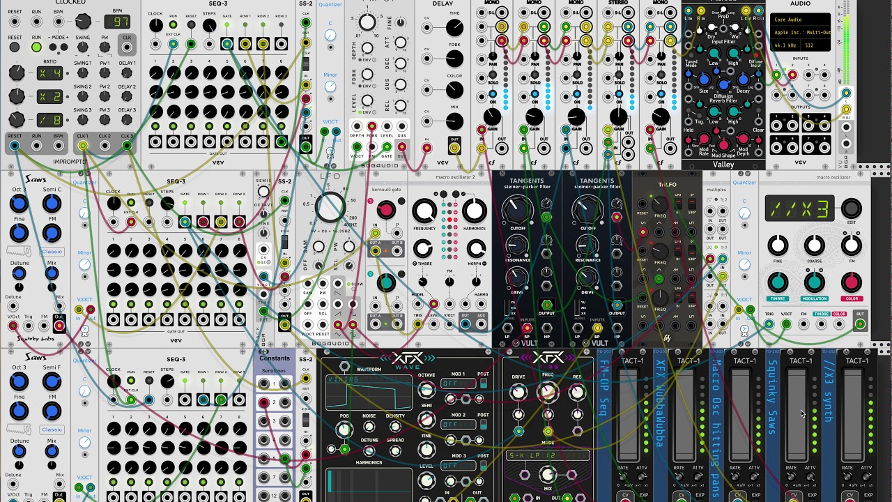Open the 5-K LP 12 mode selector on XFX F-35

point(548,455)
